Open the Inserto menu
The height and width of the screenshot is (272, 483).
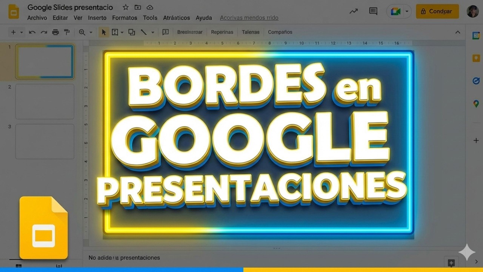[97, 18]
